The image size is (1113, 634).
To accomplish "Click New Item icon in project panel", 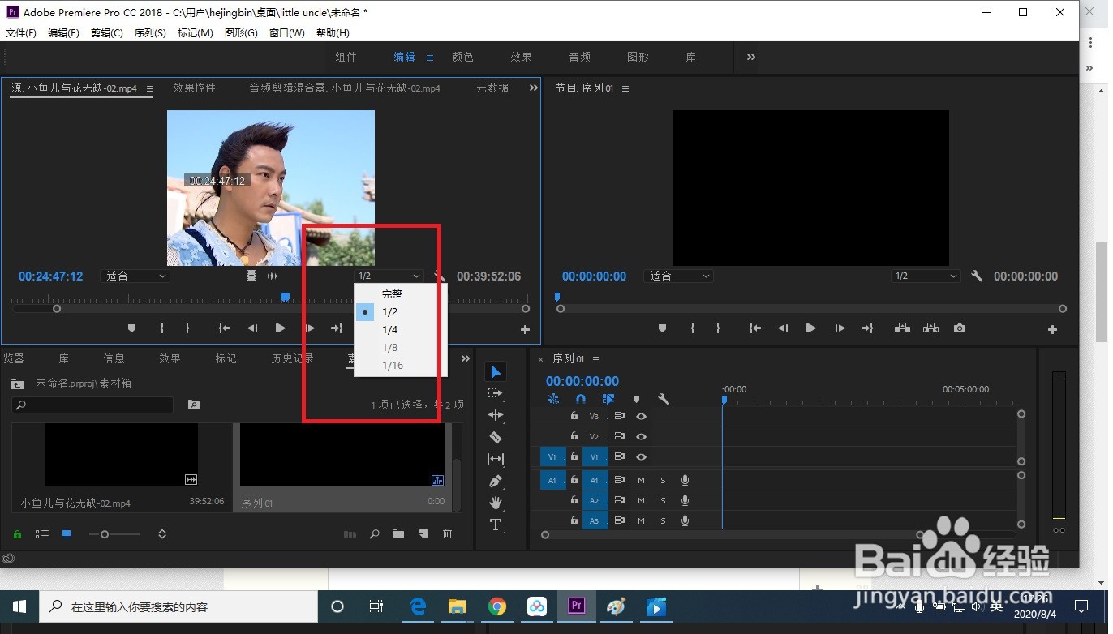I will 423,534.
